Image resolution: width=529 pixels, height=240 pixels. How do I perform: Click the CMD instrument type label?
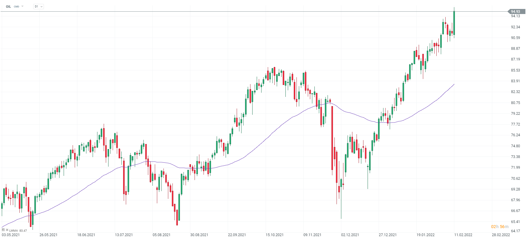(16, 7)
